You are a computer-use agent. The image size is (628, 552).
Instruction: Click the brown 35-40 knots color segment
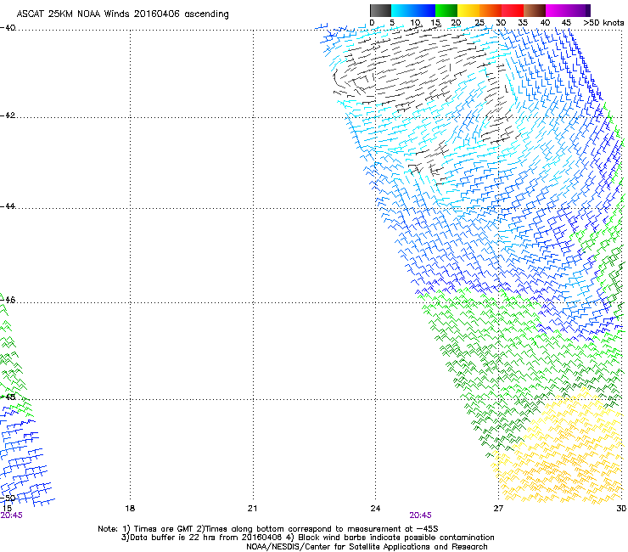click(535, 10)
